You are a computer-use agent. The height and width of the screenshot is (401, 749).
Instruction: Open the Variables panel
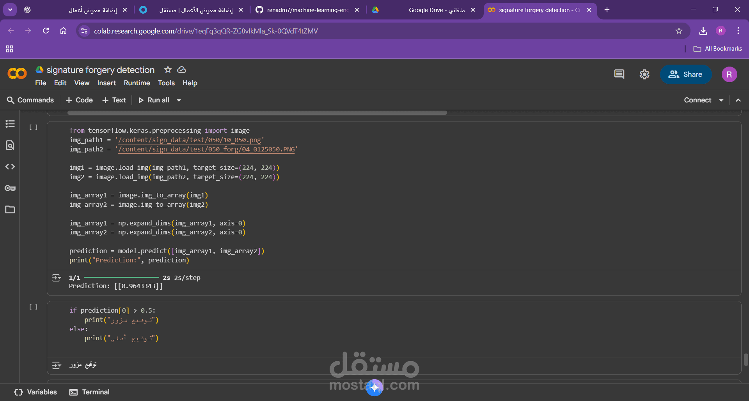(35, 392)
